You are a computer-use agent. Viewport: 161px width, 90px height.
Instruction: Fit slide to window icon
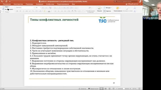[x=139, y=88]
